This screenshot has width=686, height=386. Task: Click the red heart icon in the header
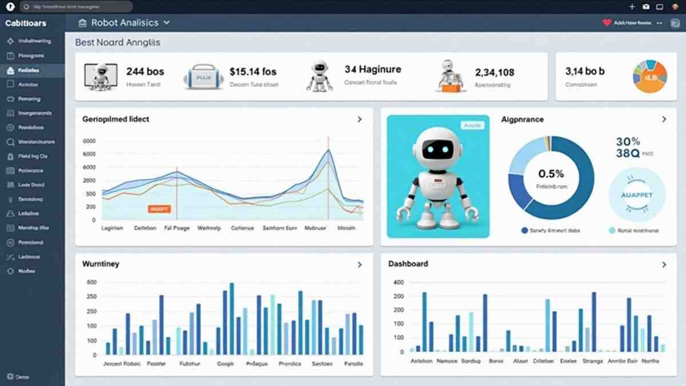(x=607, y=23)
